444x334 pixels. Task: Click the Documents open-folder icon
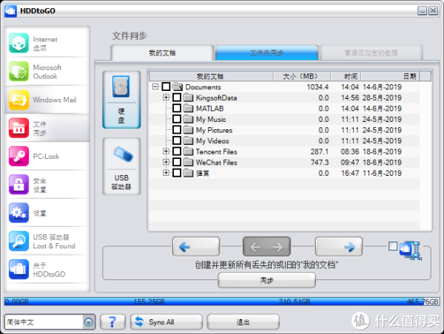pyautogui.click(x=178, y=86)
